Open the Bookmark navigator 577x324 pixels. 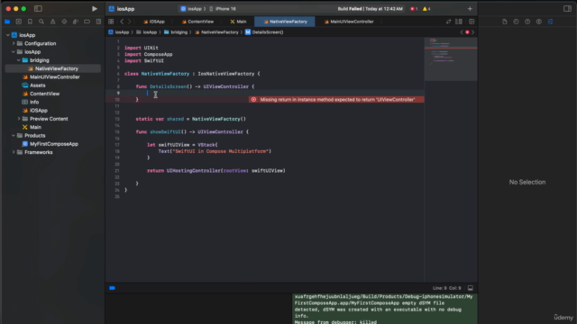pyautogui.click(x=30, y=22)
